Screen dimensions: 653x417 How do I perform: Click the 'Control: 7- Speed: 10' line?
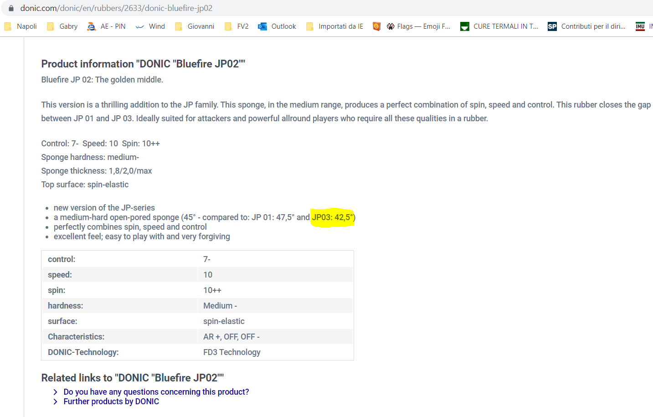tap(101, 144)
